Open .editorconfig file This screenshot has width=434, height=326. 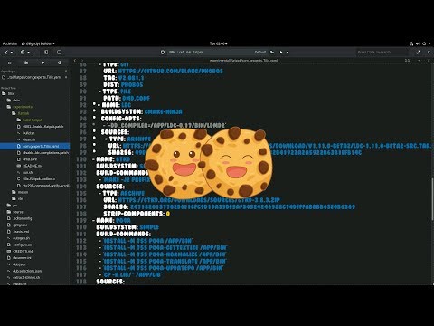tap(20, 218)
